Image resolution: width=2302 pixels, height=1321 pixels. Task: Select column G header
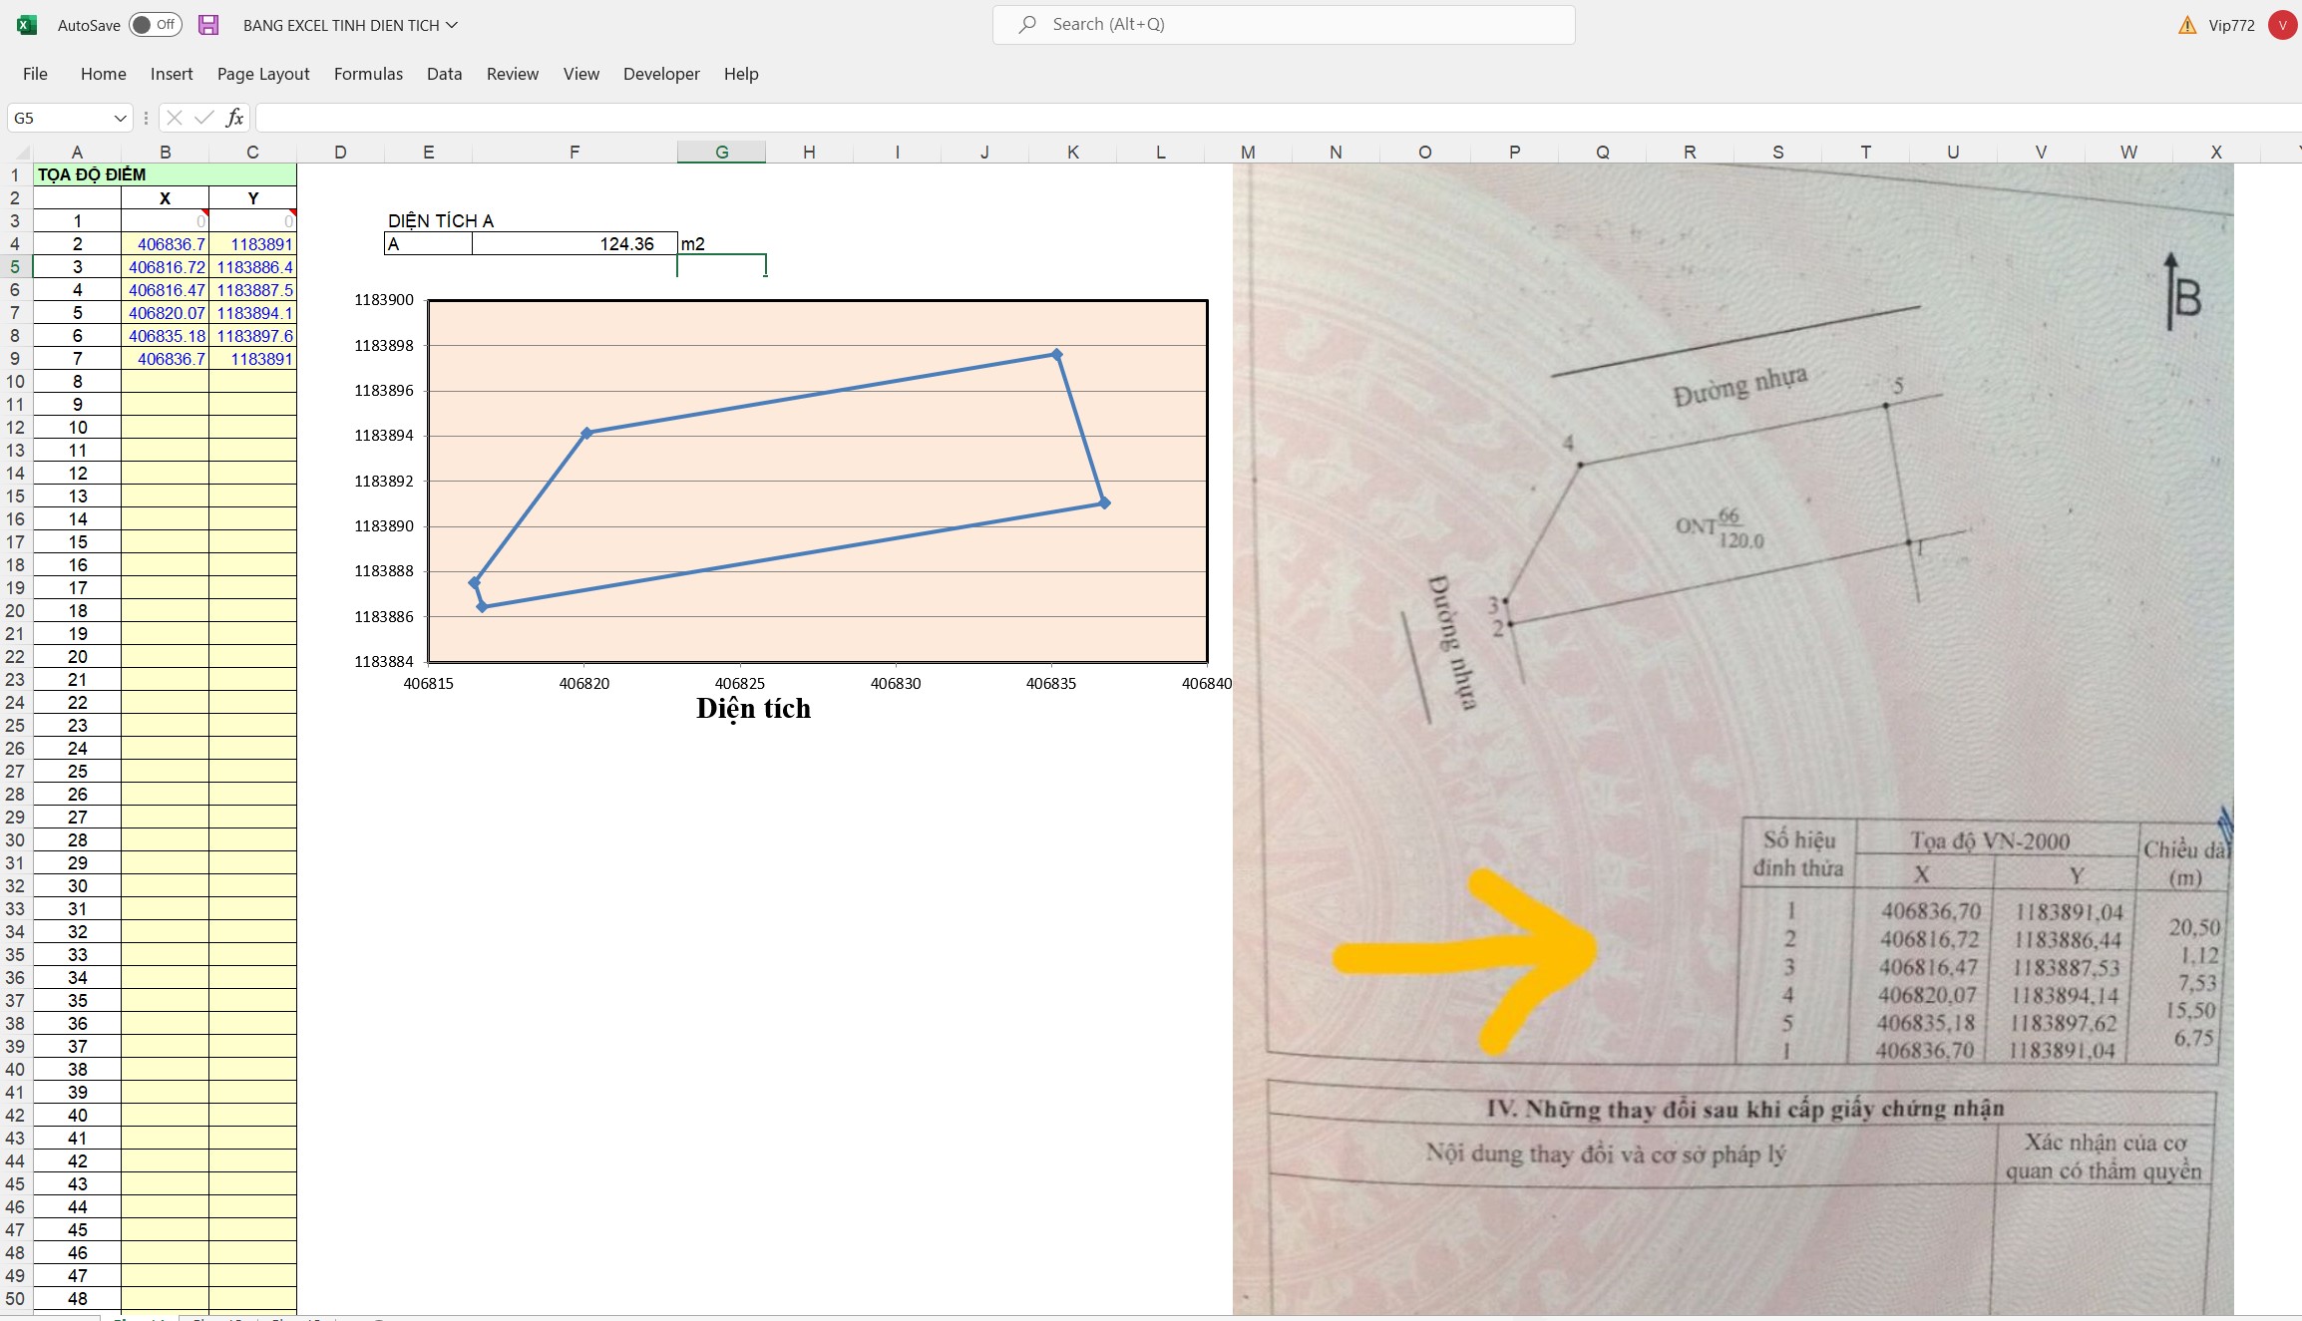pyautogui.click(x=721, y=152)
